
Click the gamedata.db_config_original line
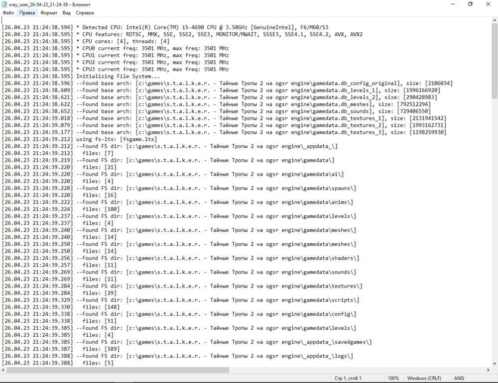pos(228,83)
